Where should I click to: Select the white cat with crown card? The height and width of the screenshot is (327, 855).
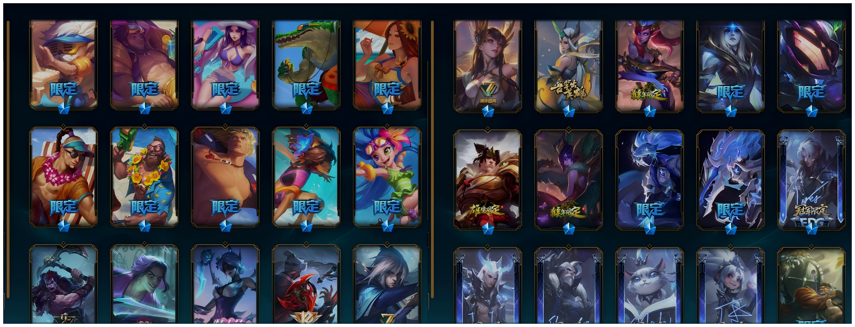coord(649,286)
